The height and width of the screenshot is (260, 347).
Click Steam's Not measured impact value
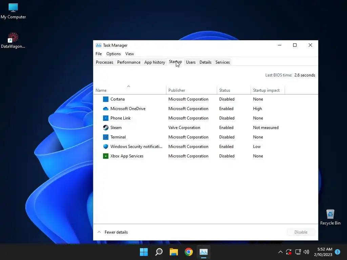click(x=266, y=128)
